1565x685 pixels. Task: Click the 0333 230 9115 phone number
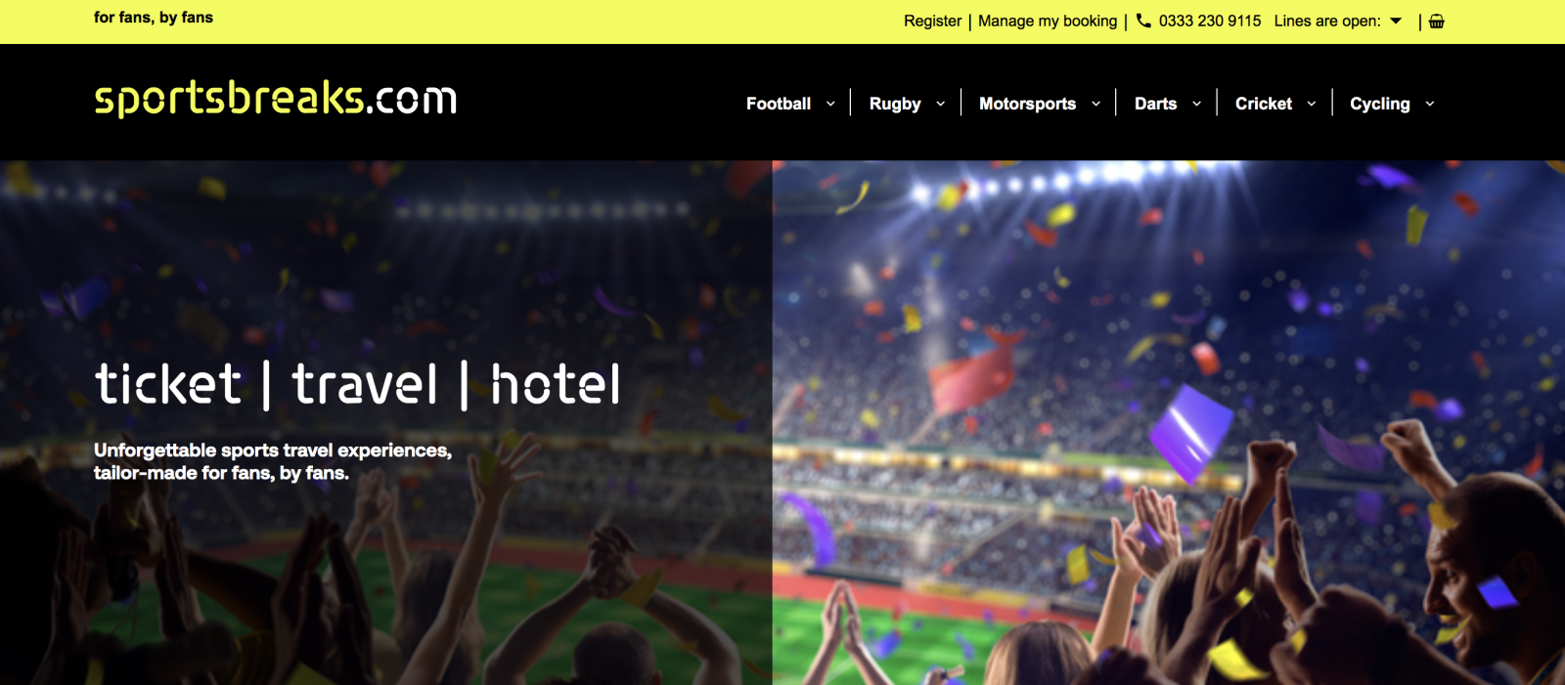click(x=1210, y=21)
